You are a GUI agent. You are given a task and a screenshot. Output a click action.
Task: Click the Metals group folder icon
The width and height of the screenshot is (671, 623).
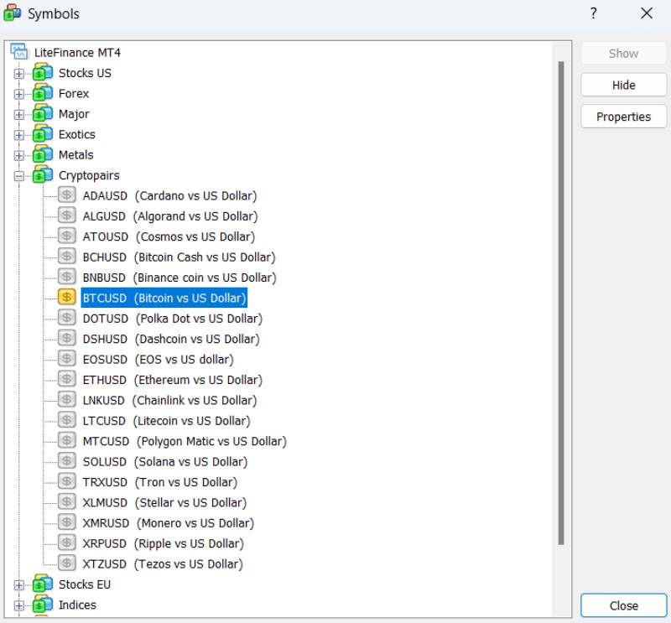(43, 155)
